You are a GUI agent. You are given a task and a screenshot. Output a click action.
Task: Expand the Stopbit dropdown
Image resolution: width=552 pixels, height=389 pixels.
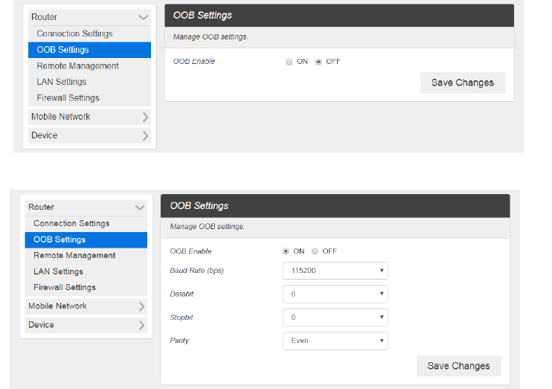pos(335,318)
